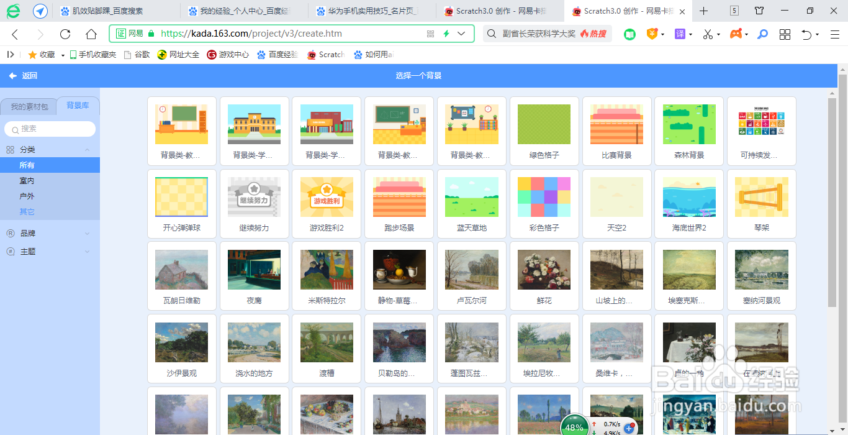This screenshot has height=435, width=848.
Task: Expand the address bar dropdown arrow
Action: [x=461, y=34]
